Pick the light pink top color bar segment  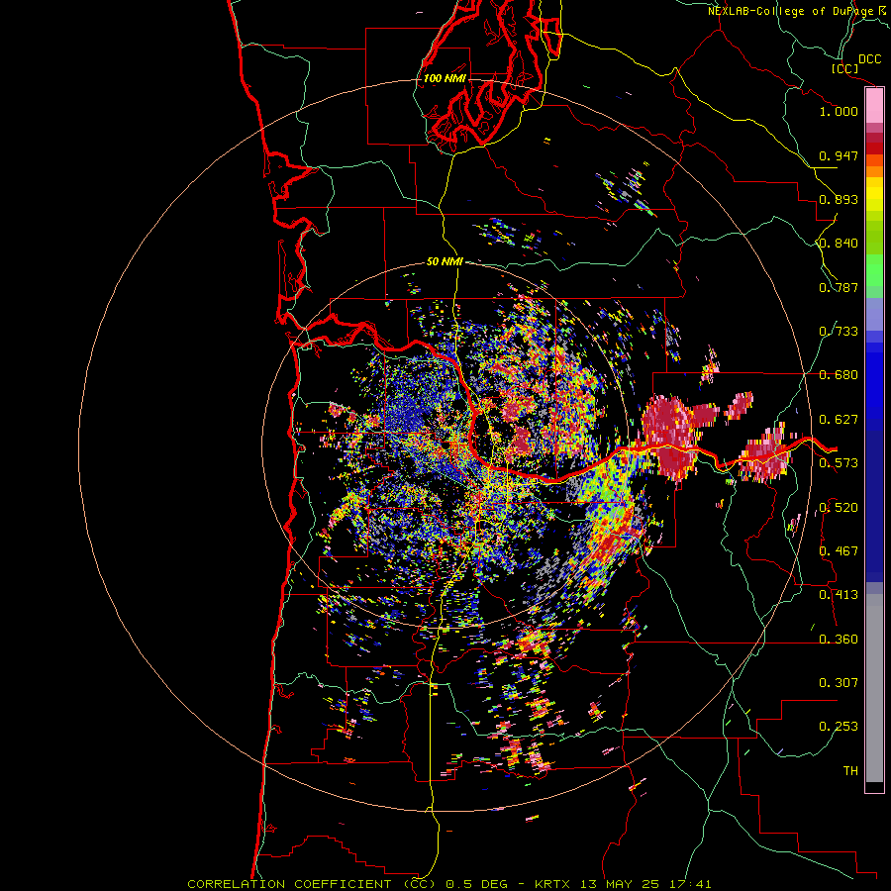point(874,106)
